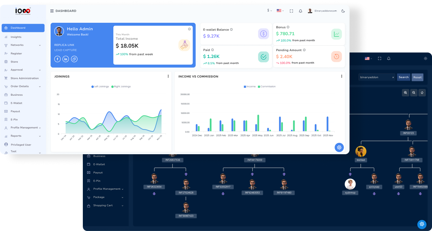Open the currency dollar dropdown
432x231 pixels.
269,11
